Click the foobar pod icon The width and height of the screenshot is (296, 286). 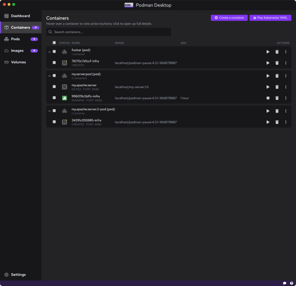64,52
